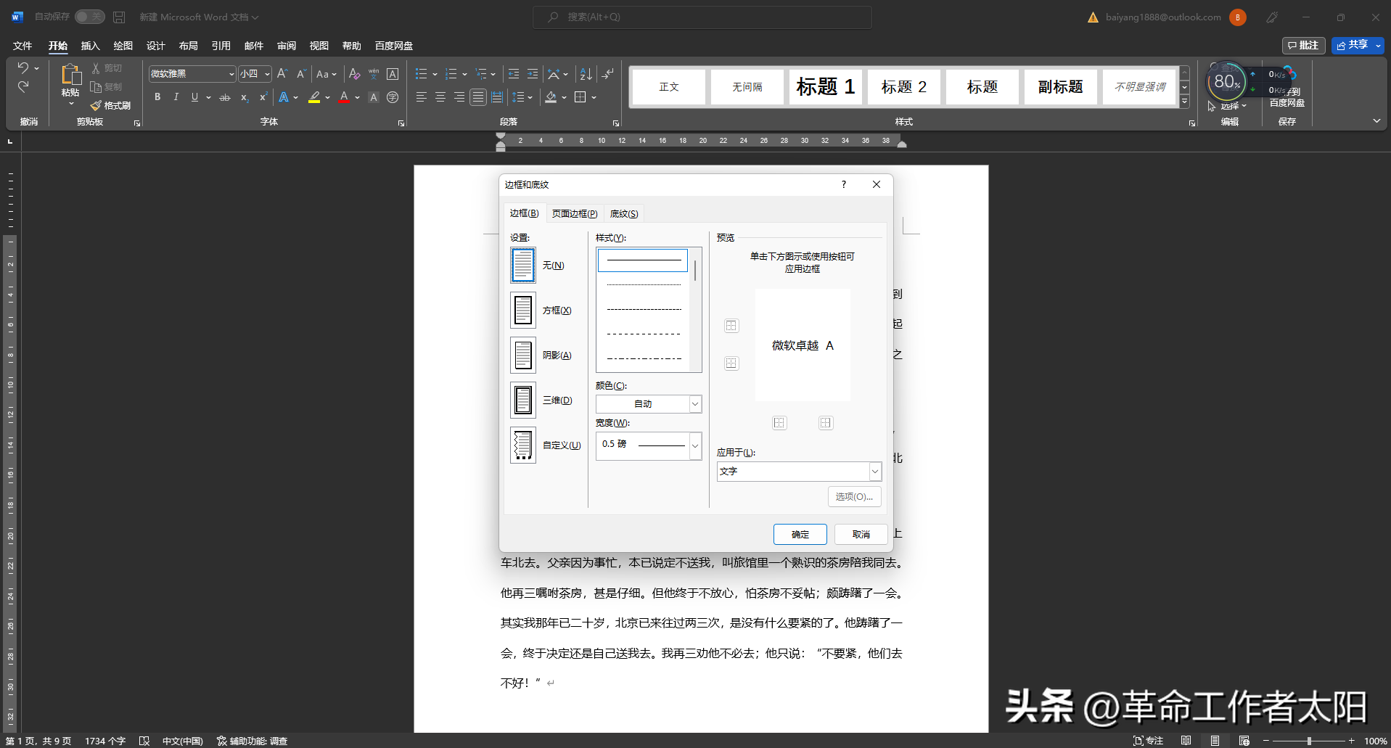Image resolution: width=1391 pixels, height=748 pixels.
Task: Toggle the top border preview button
Action: (731, 326)
